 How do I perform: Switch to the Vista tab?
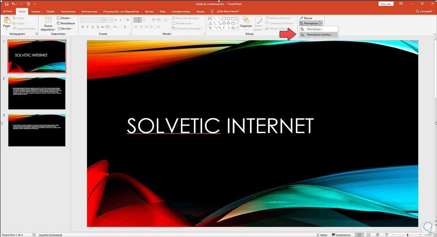tap(162, 11)
